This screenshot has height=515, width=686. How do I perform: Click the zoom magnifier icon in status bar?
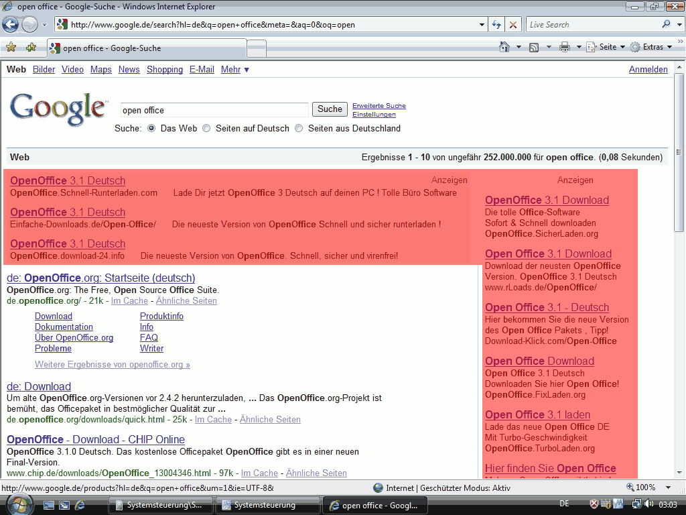(630, 487)
